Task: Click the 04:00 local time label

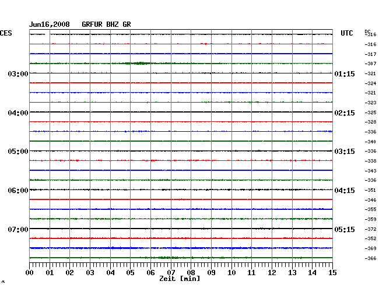Action: (18, 113)
